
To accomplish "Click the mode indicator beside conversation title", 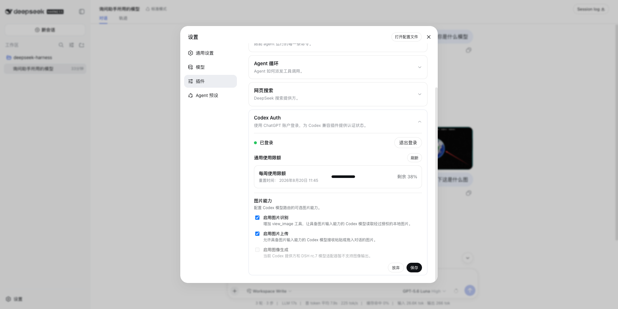I will tap(156, 9).
